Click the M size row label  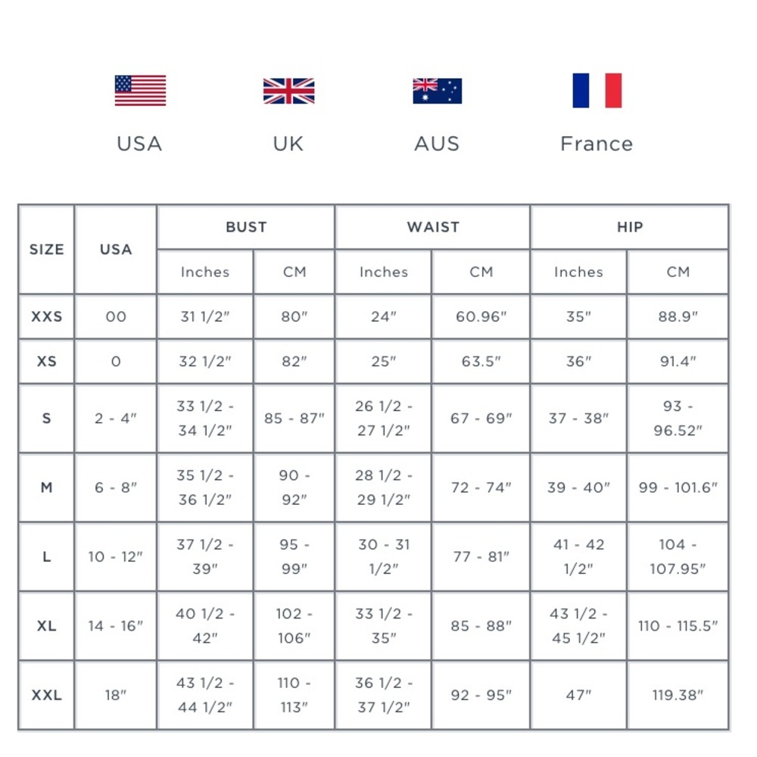(x=47, y=488)
